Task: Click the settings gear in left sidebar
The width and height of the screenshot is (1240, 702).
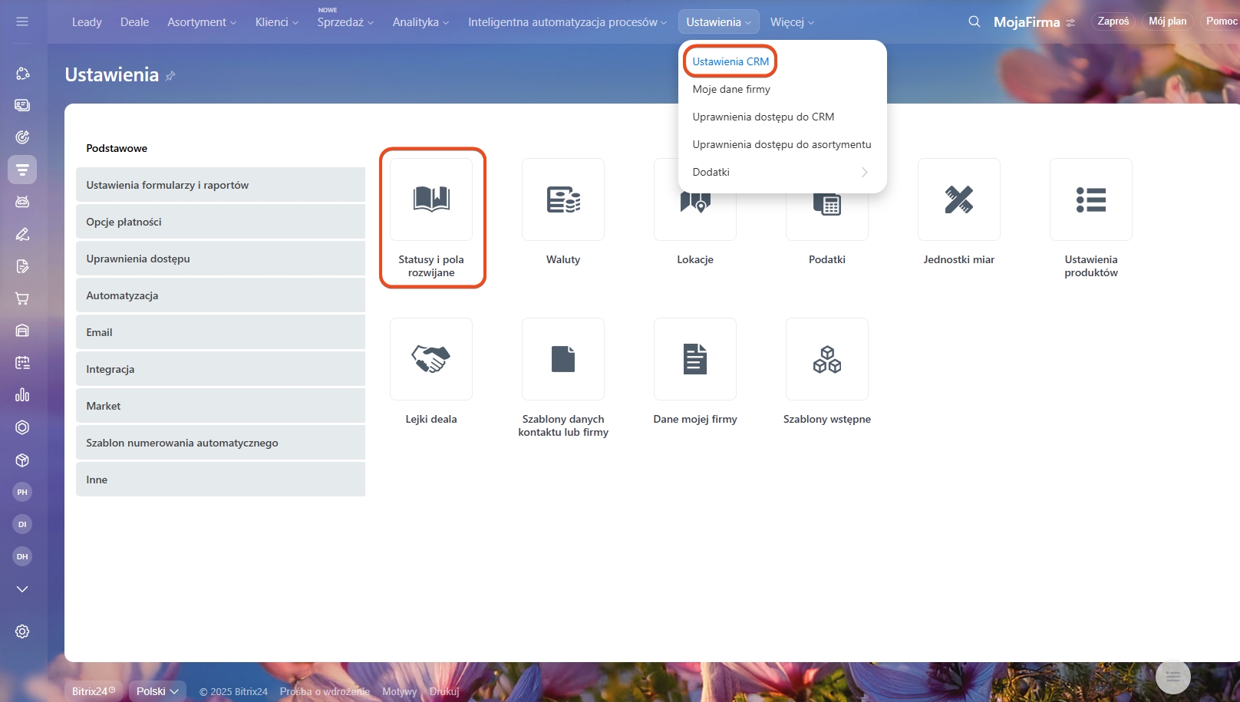Action: pos(22,631)
